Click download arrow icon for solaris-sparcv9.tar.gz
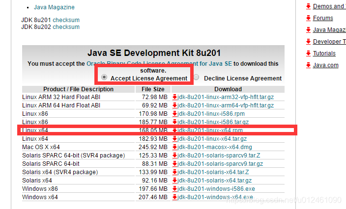This screenshot has width=346, height=209. pos(174,164)
